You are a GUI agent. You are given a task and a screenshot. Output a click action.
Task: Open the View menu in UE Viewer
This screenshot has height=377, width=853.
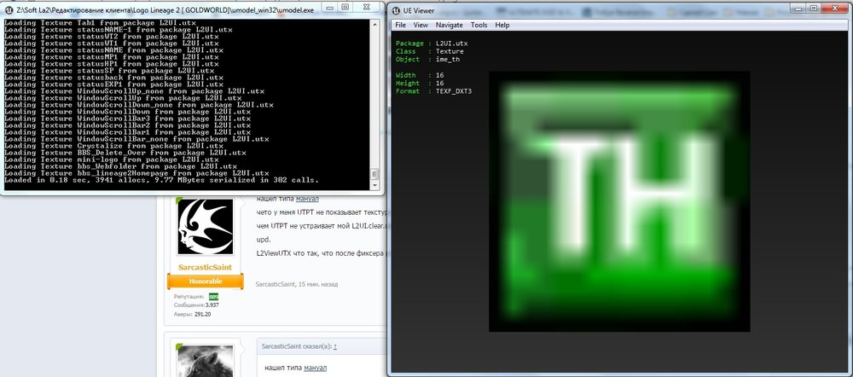coord(421,25)
